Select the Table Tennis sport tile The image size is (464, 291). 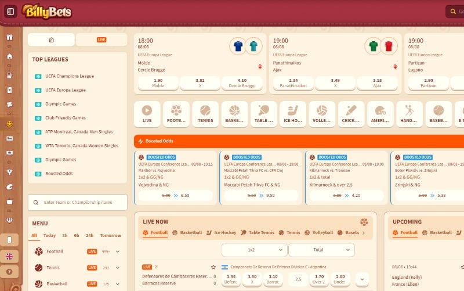coord(264,114)
